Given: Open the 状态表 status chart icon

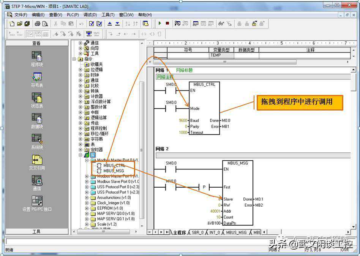Looking at the screenshot, I should point(37,98).
